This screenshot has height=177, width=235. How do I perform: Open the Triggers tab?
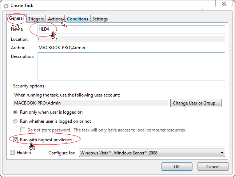point(36,19)
